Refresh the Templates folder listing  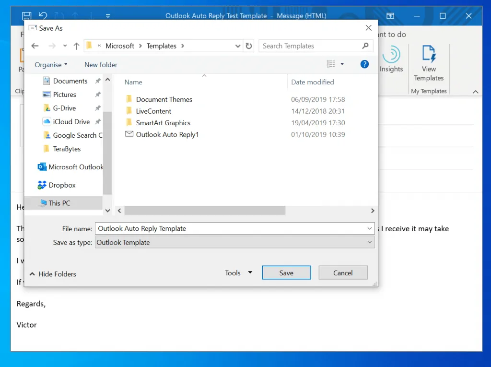(x=249, y=46)
